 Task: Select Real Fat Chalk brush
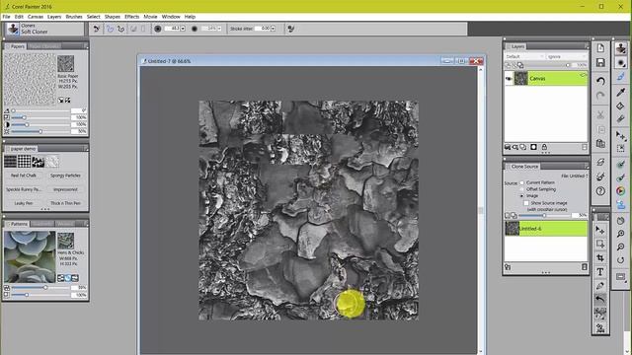coord(24,176)
